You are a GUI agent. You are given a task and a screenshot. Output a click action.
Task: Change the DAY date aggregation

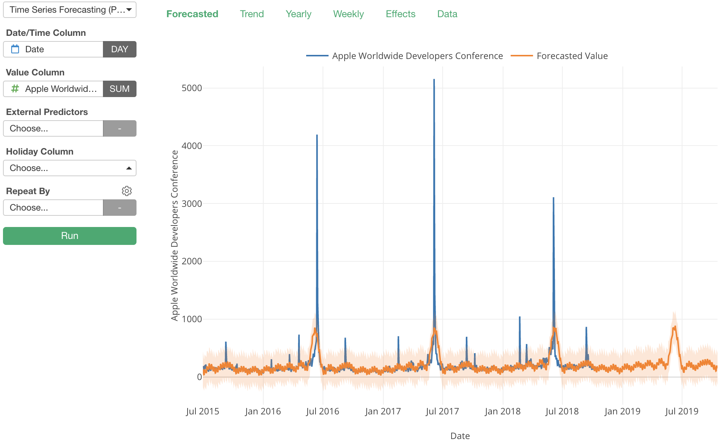click(120, 49)
